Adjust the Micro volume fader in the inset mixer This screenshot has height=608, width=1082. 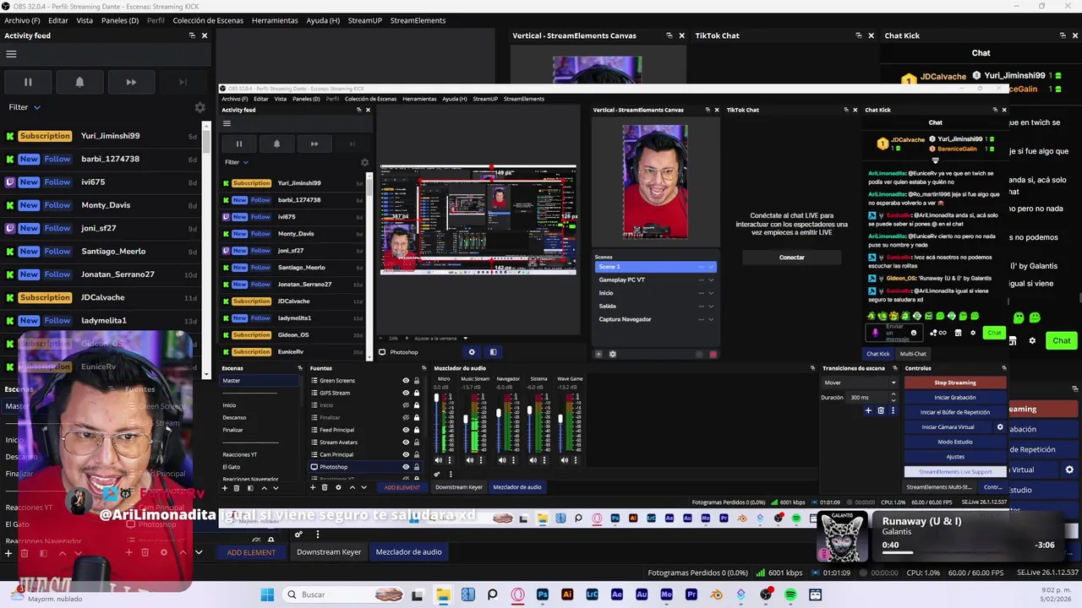(437, 399)
